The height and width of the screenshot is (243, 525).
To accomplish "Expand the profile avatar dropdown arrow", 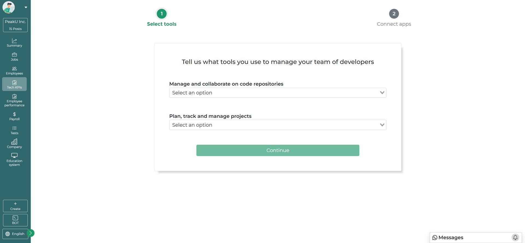I will [x=26, y=7].
